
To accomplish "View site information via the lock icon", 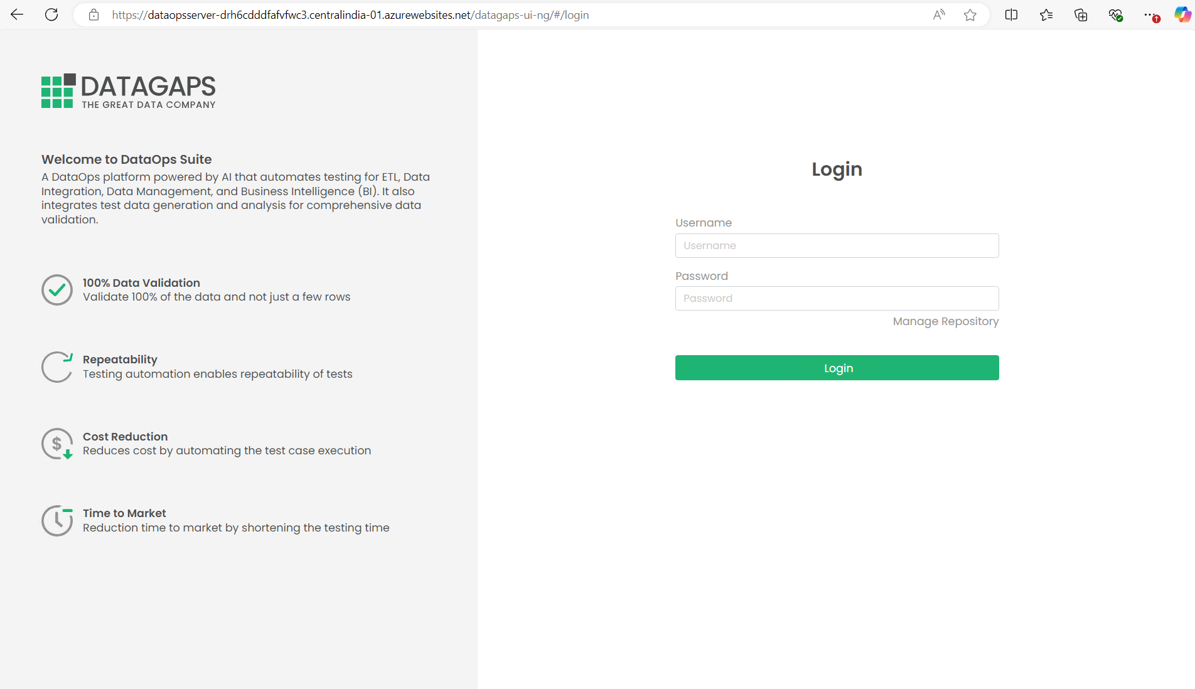I will [x=94, y=14].
